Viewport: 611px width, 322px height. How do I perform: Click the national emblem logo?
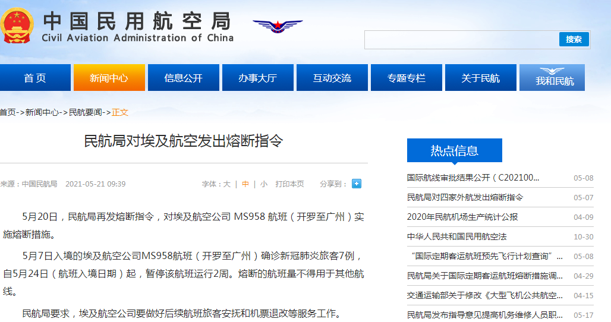(17, 25)
